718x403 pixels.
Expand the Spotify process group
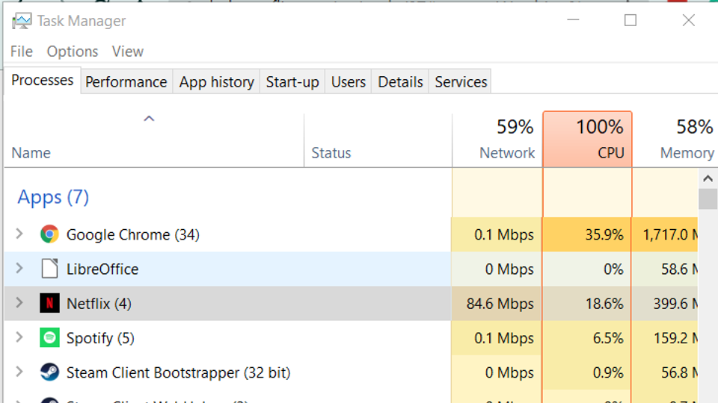tap(19, 337)
